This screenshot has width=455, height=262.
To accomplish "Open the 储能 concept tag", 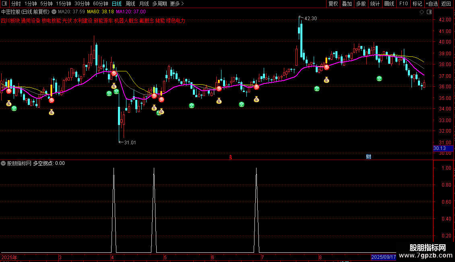I will click(x=160, y=21).
